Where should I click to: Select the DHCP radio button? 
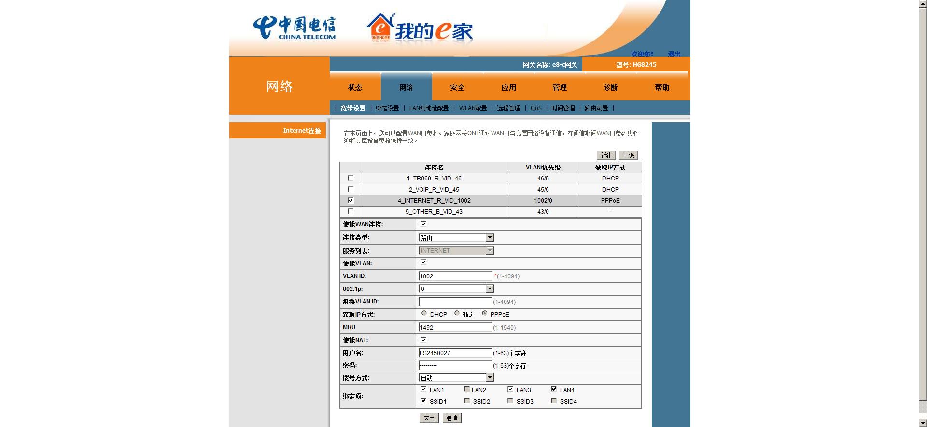(424, 313)
